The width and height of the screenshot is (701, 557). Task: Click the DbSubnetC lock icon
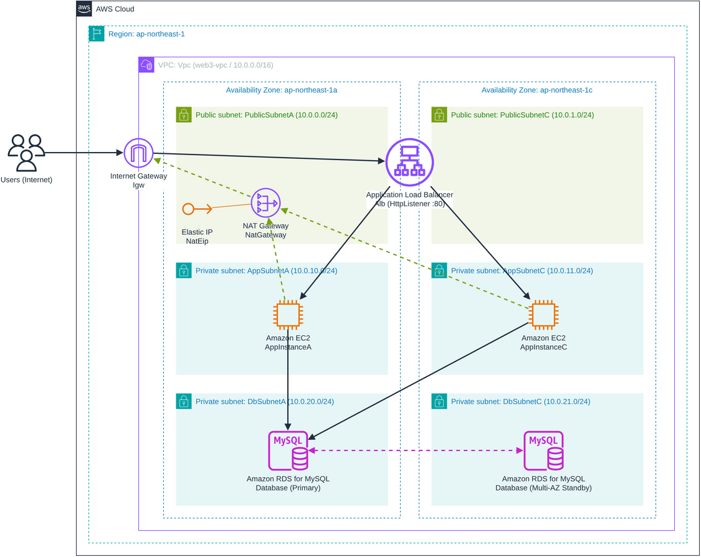(439, 401)
